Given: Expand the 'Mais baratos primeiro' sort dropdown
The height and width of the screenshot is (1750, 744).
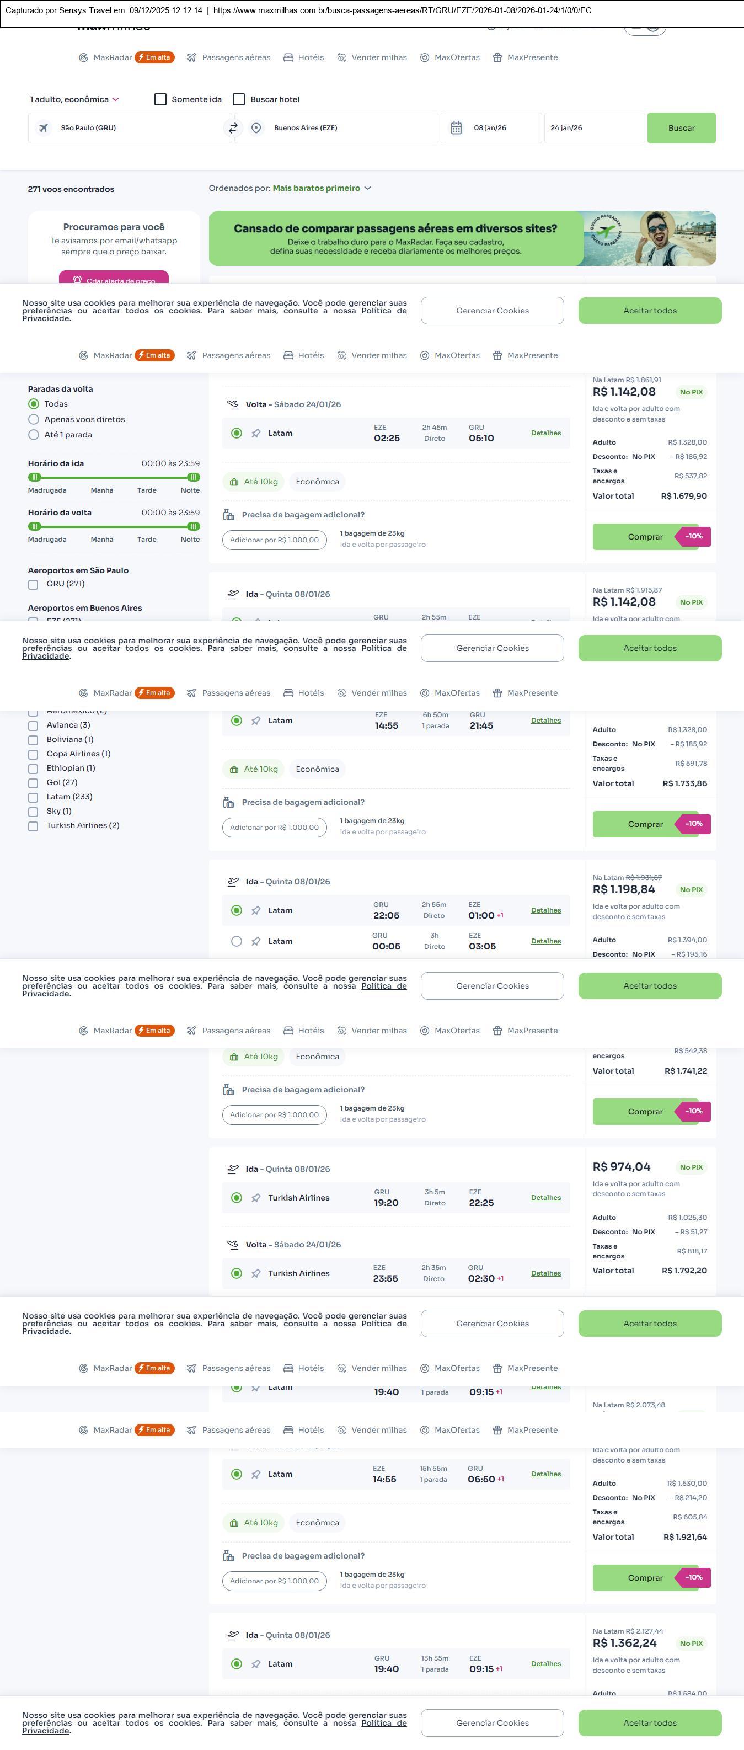Looking at the screenshot, I should 322,188.
